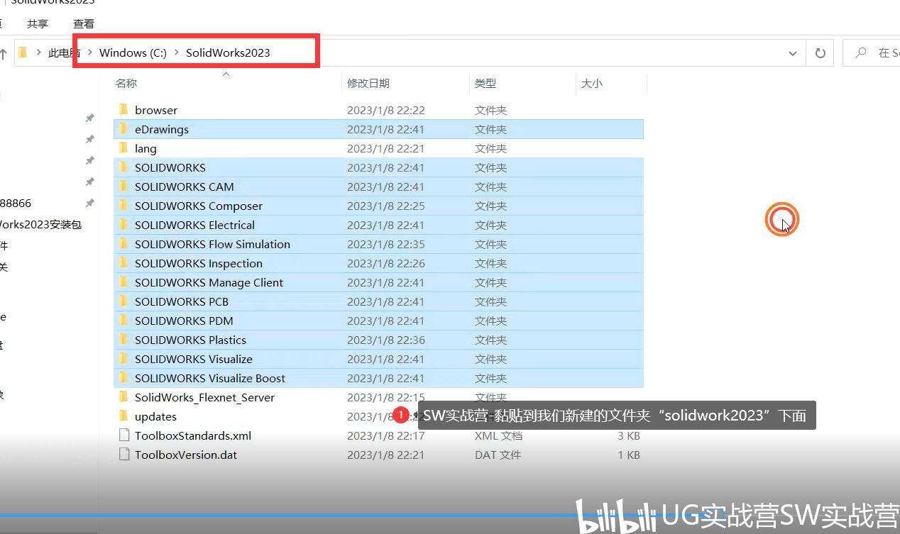Image resolution: width=900 pixels, height=534 pixels.
Task: Click the SOLIDWORKS Visualize Boost name
Action: coord(210,378)
